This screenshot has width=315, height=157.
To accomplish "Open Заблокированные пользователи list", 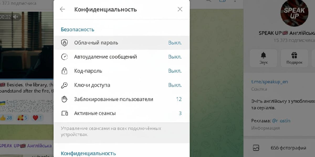I will [122, 99].
